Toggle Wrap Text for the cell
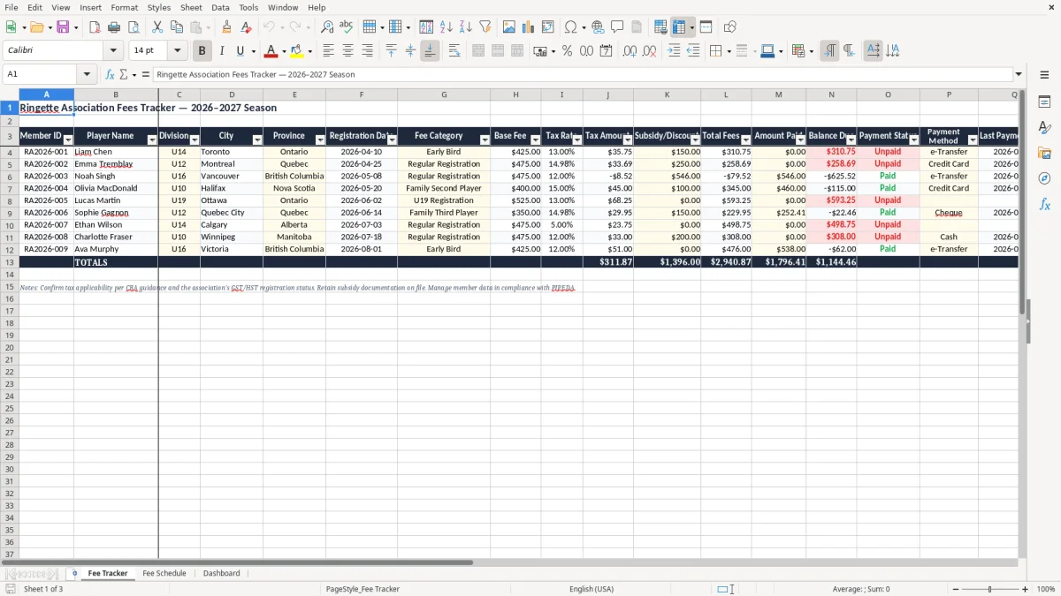Image resolution: width=1061 pixels, height=596 pixels. (x=454, y=51)
